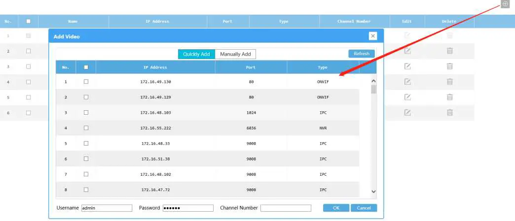Image resolution: width=515 pixels, height=221 pixels.
Task: Click the NVR type cell
Action: pos(323,128)
